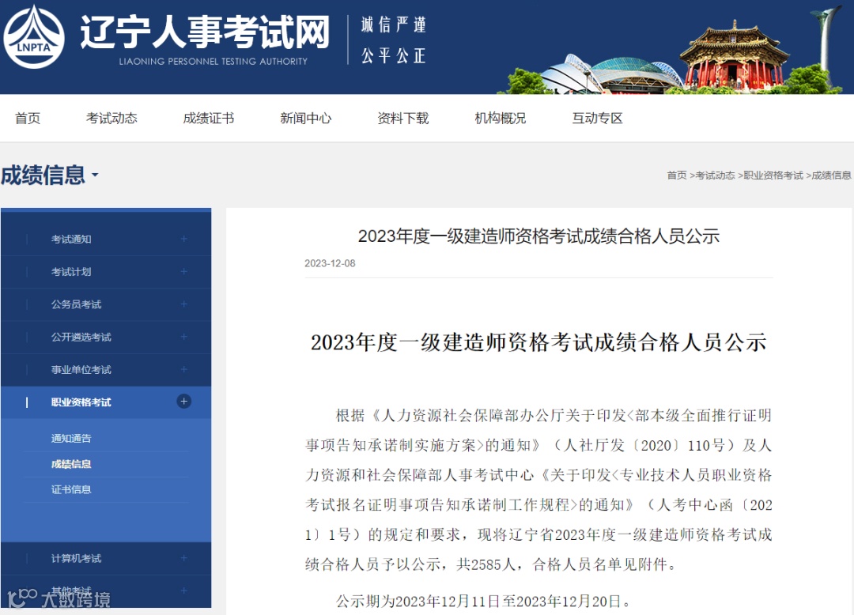The height and width of the screenshot is (615, 854).
Task: Expand the 成绩信息 heading dropdown arrow
Action: 96,175
